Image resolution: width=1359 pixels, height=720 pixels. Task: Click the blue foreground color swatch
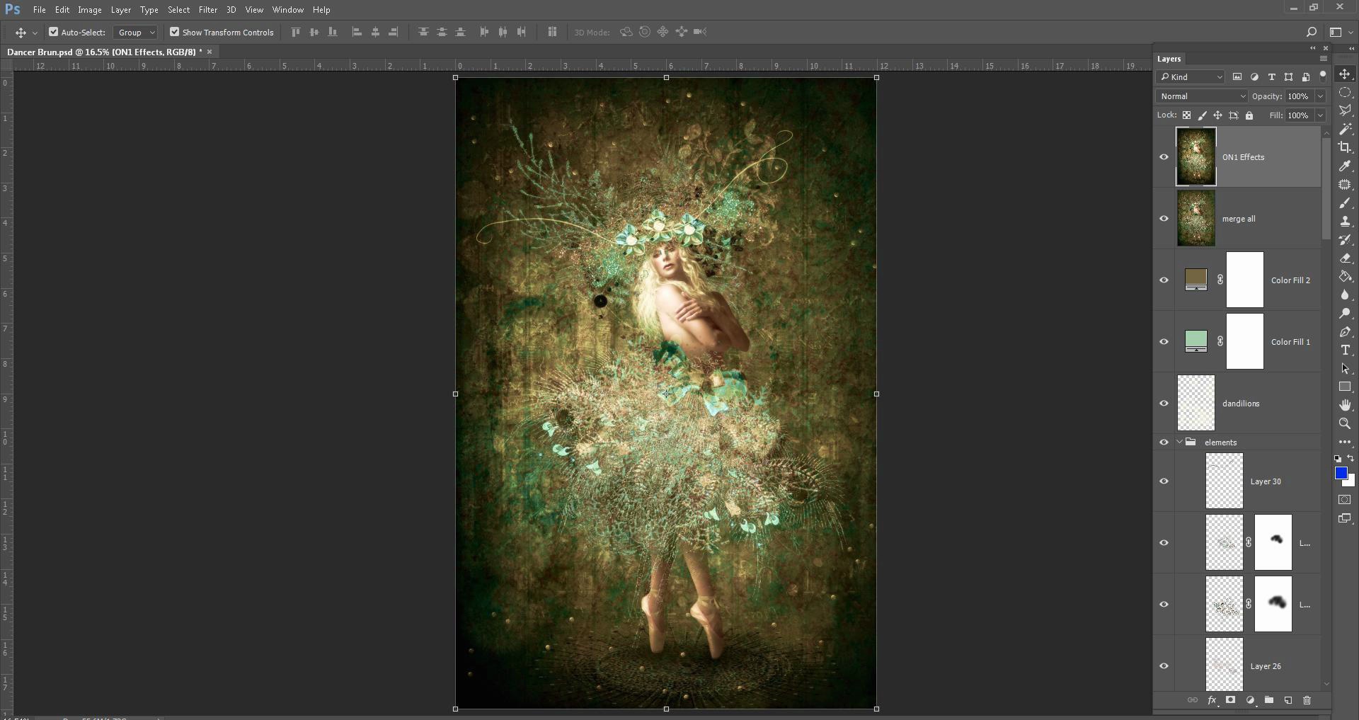[x=1341, y=474]
